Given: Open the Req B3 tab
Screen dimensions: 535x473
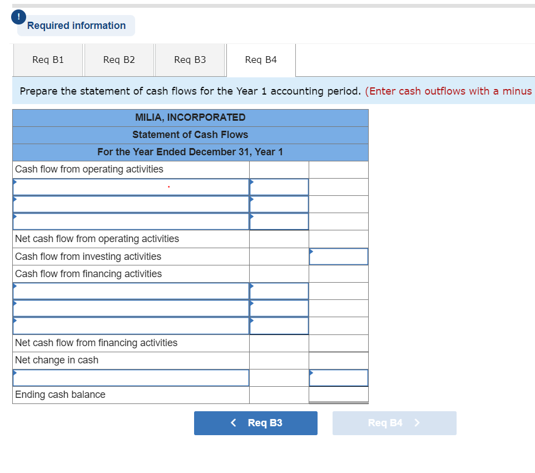Looking at the screenshot, I should [x=190, y=60].
